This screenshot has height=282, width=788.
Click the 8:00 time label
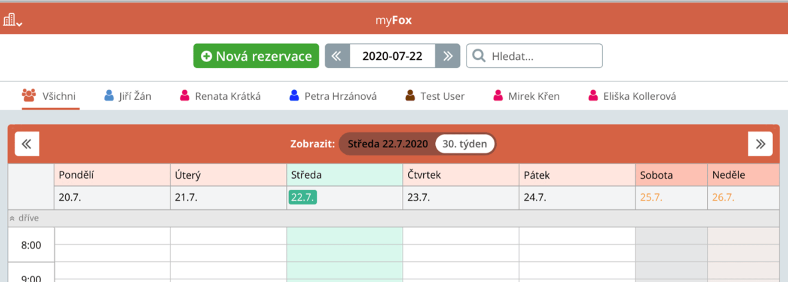[31, 245]
